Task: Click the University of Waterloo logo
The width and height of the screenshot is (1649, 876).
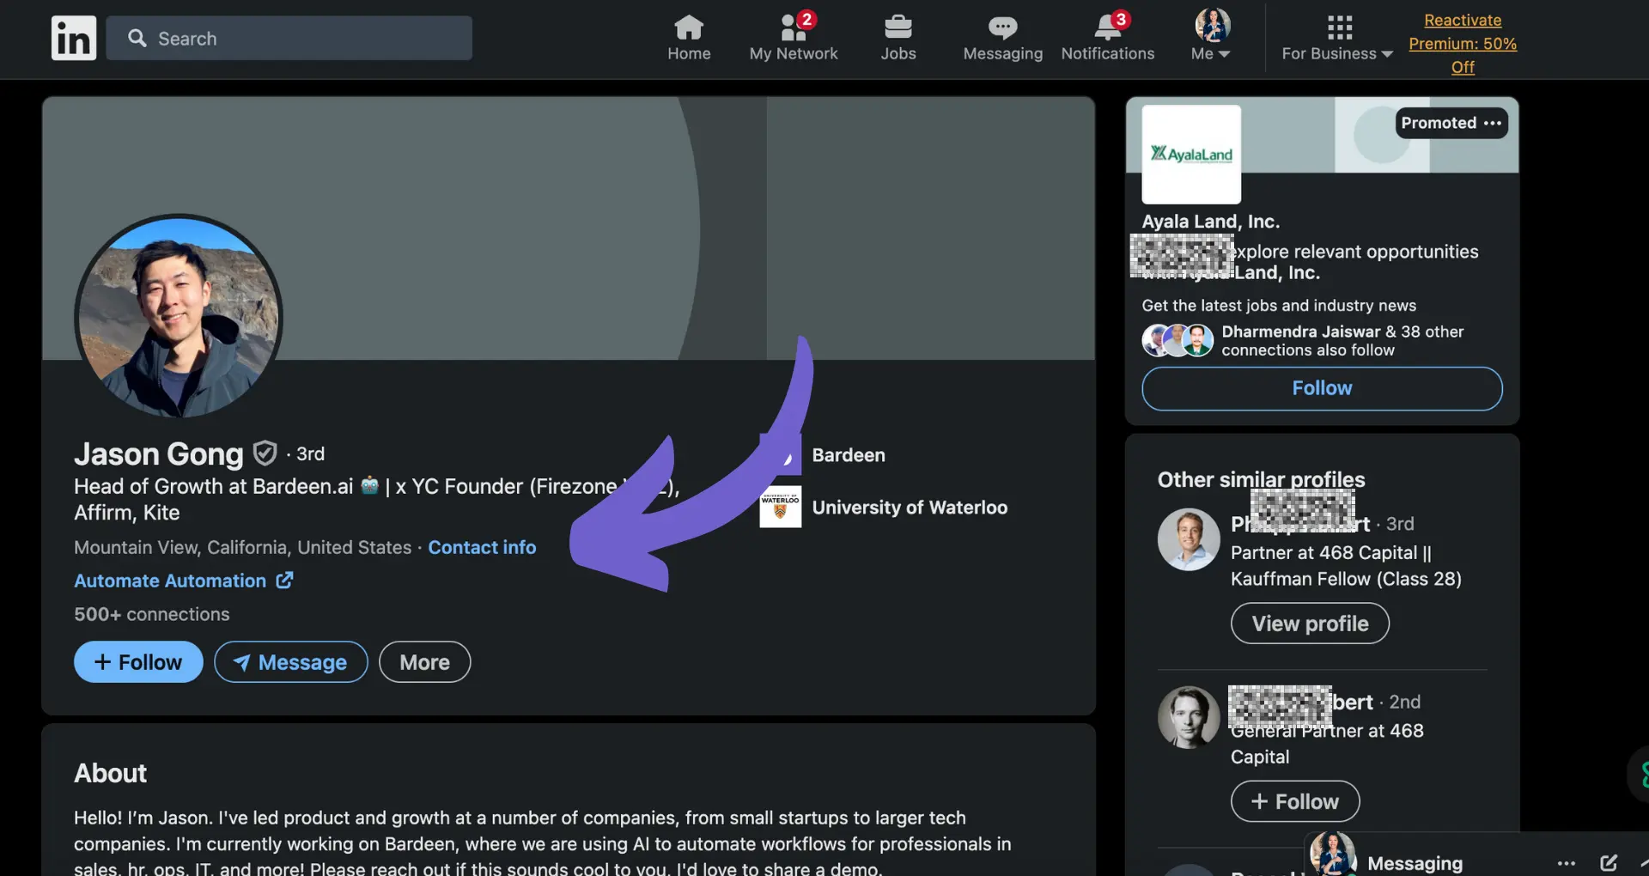Action: pyautogui.click(x=780, y=507)
